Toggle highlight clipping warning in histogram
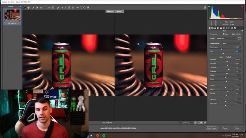Screen dimensions: 246x138 (242, 7)
